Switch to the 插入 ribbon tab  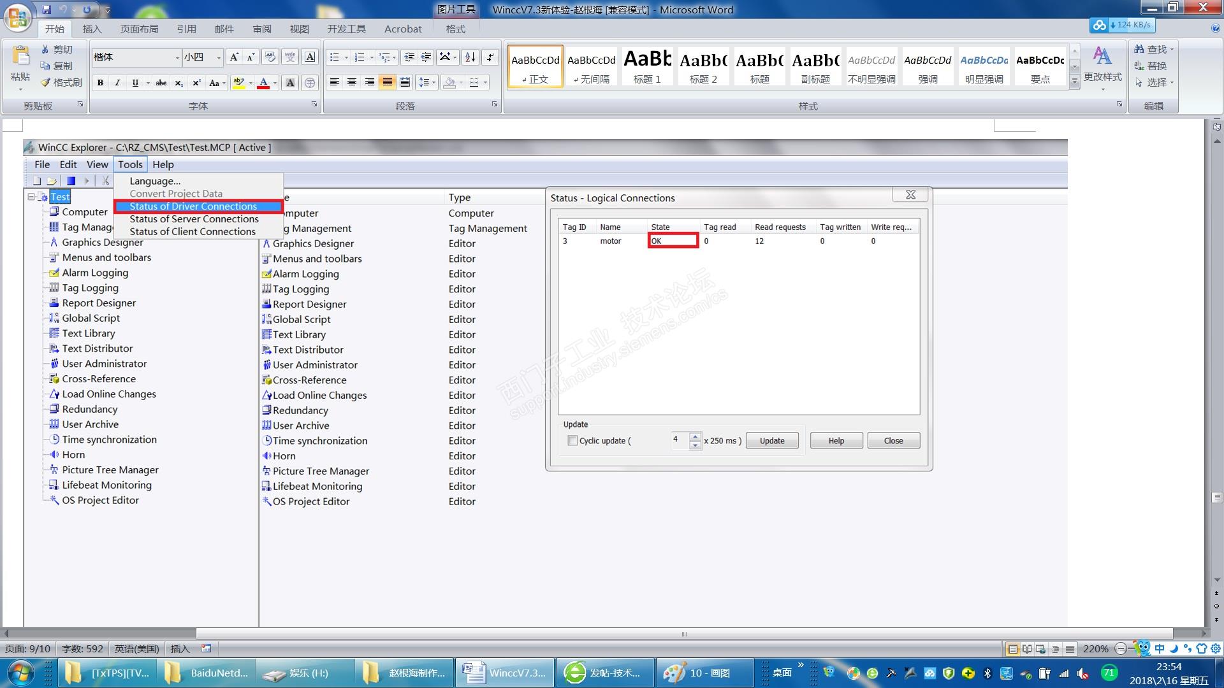tap(92, 29)
